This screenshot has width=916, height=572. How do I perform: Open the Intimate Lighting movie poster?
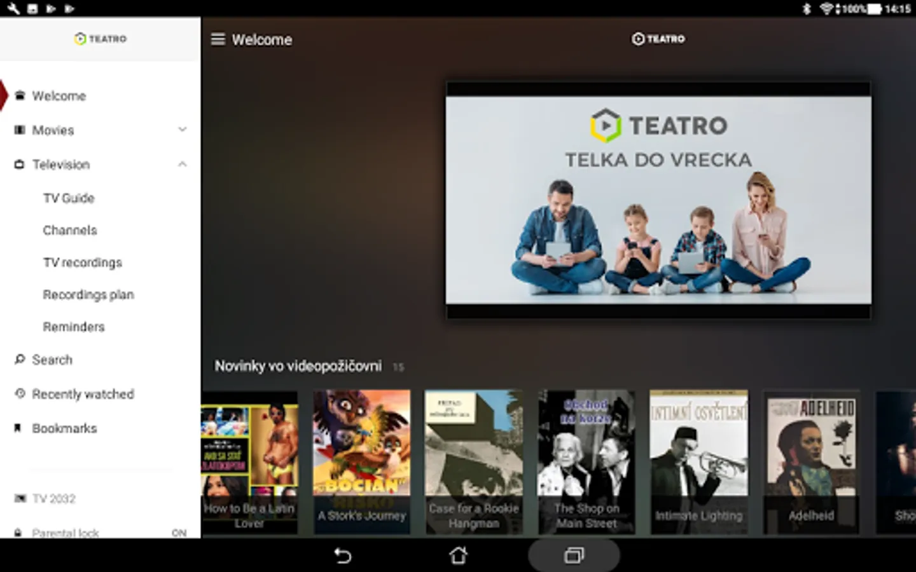[x=698, y=462]
